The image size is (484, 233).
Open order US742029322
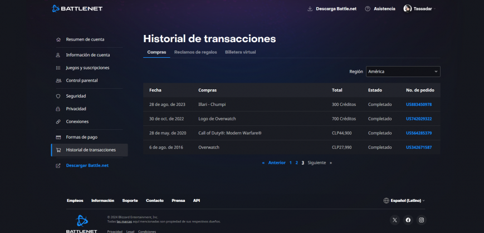419,119
